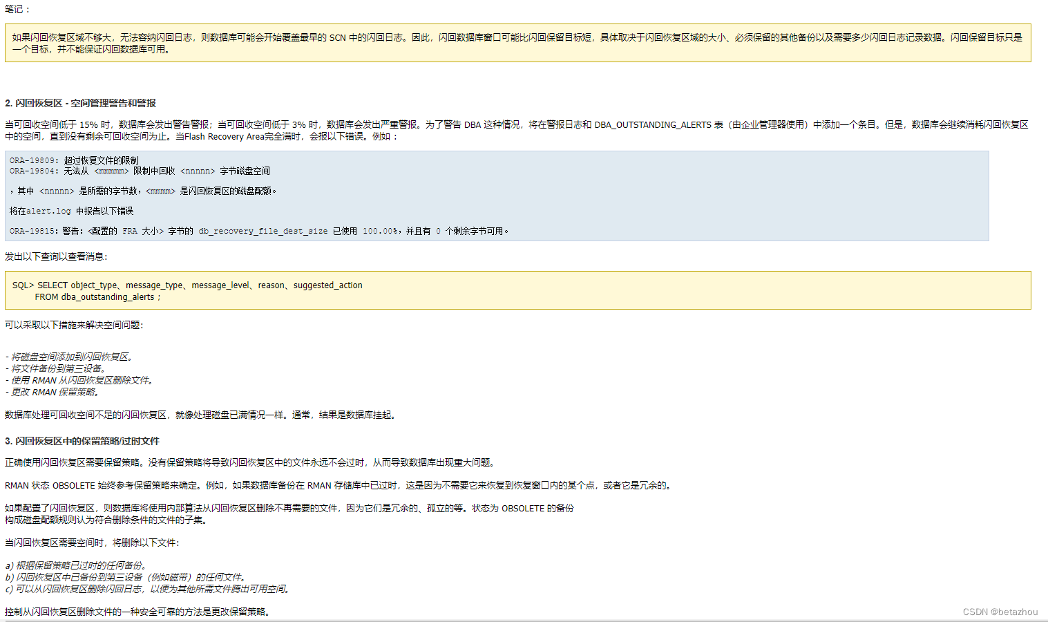The height and width of the screenshot is (622, 1048).
Task: Click the sentence starting 'RMAN 状态 OBSOLETE'
Action: (338, 485)
